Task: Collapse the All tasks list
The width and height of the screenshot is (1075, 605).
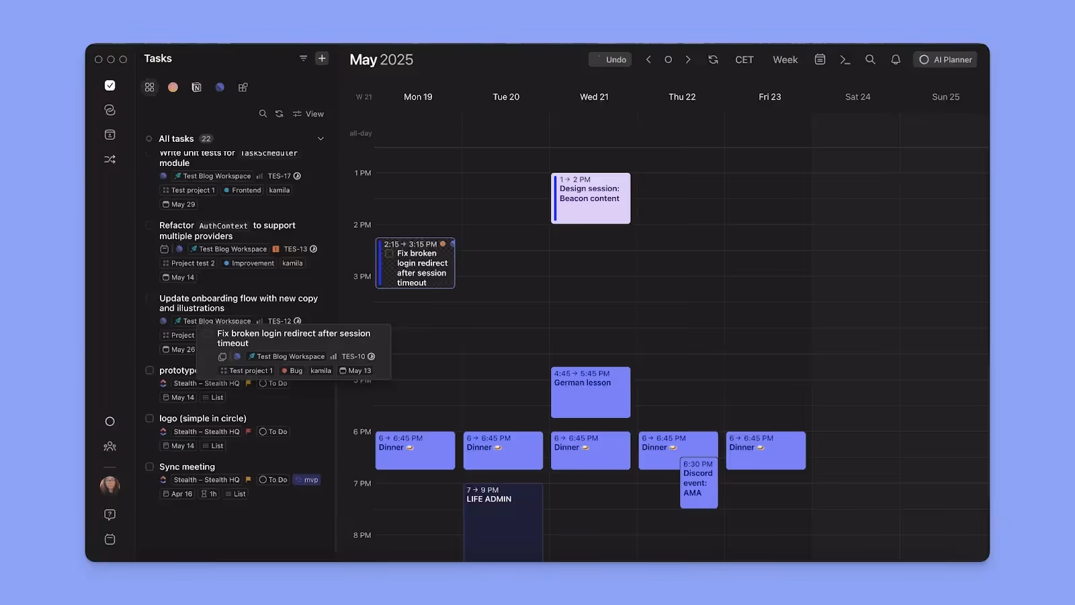Action: pos(321,138)
